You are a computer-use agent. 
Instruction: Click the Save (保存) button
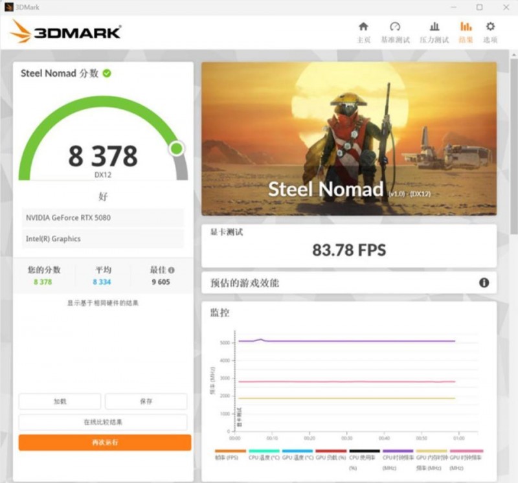[146, 401]
